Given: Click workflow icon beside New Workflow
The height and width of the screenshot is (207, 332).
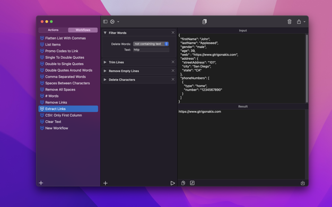Looking at the screenshot, I should (x=42, y=128).
